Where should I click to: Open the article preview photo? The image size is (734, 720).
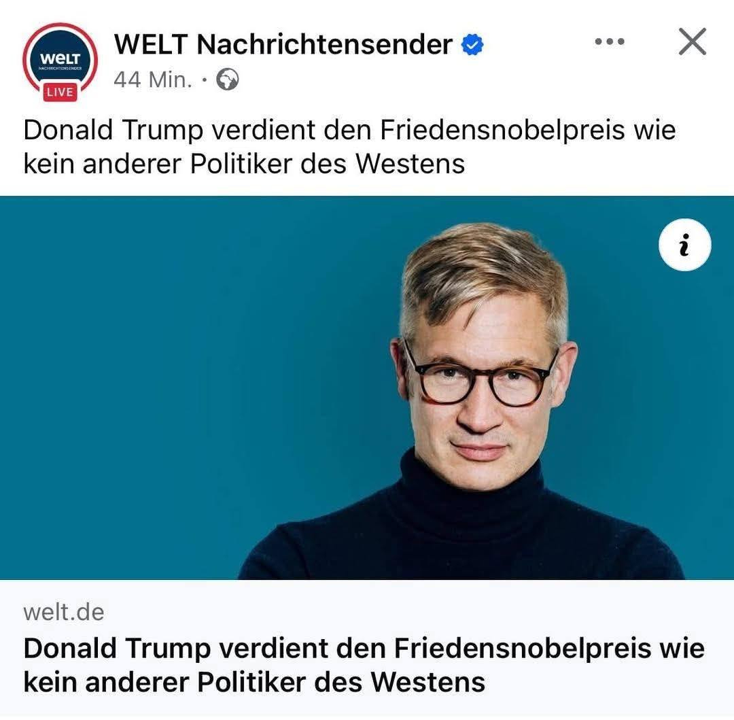tap(367, 388)
